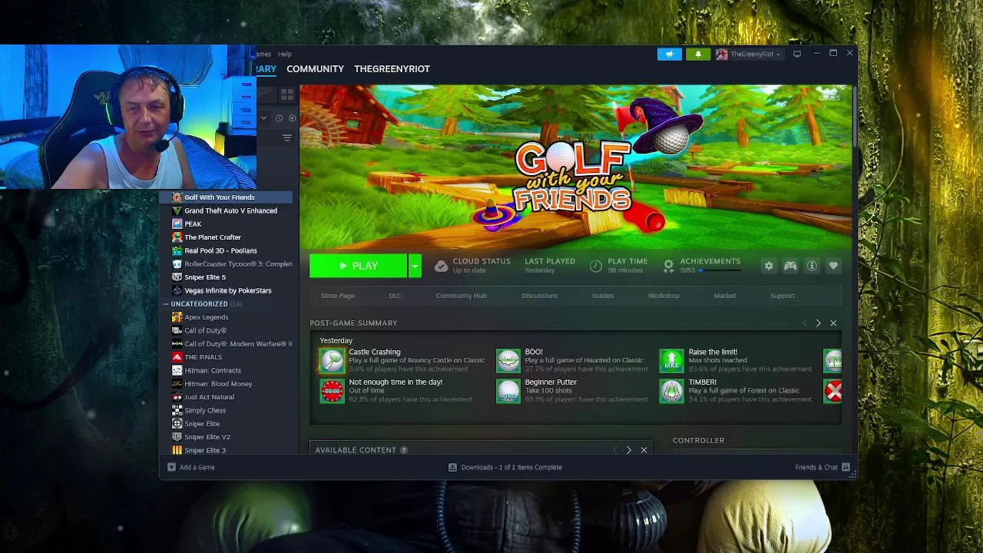Screen dimensions: 983x553
Task: Click the cloud status checkmark icon
Action: (441, 266)
